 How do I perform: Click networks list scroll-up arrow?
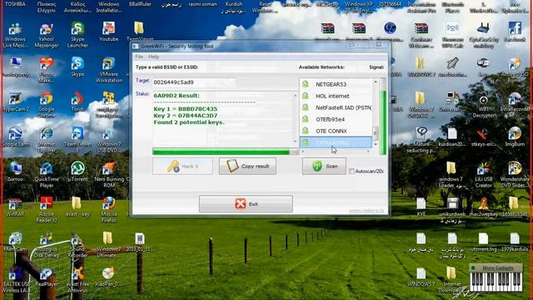(x=376, y=82)
